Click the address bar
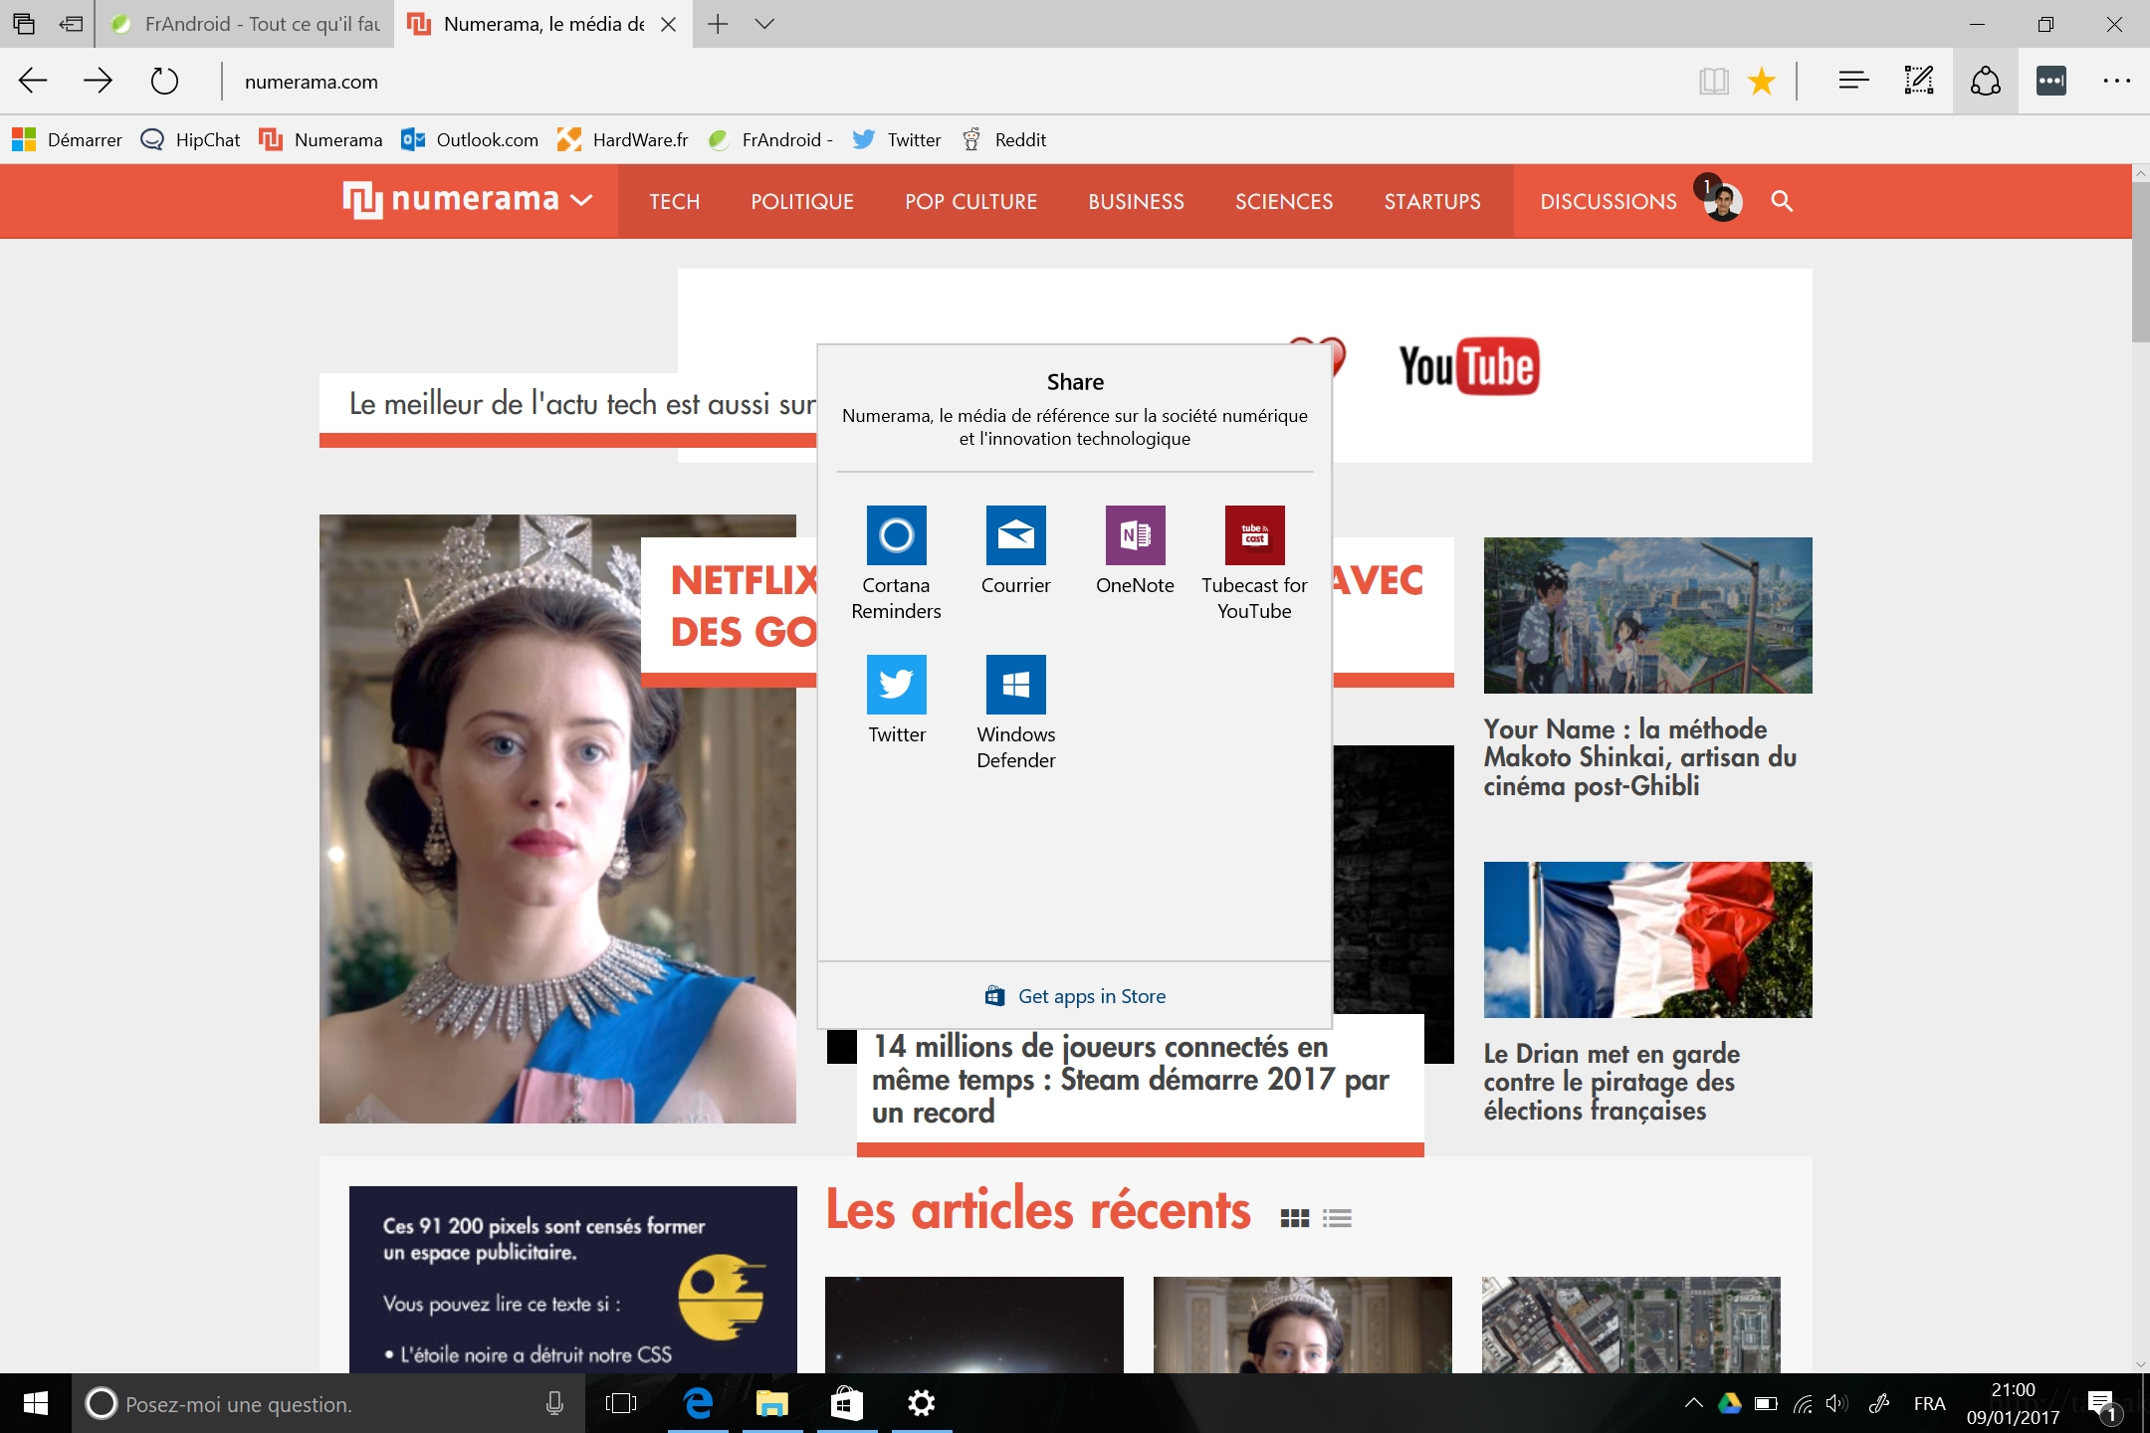2150x1433 pixels. point(956,82)
